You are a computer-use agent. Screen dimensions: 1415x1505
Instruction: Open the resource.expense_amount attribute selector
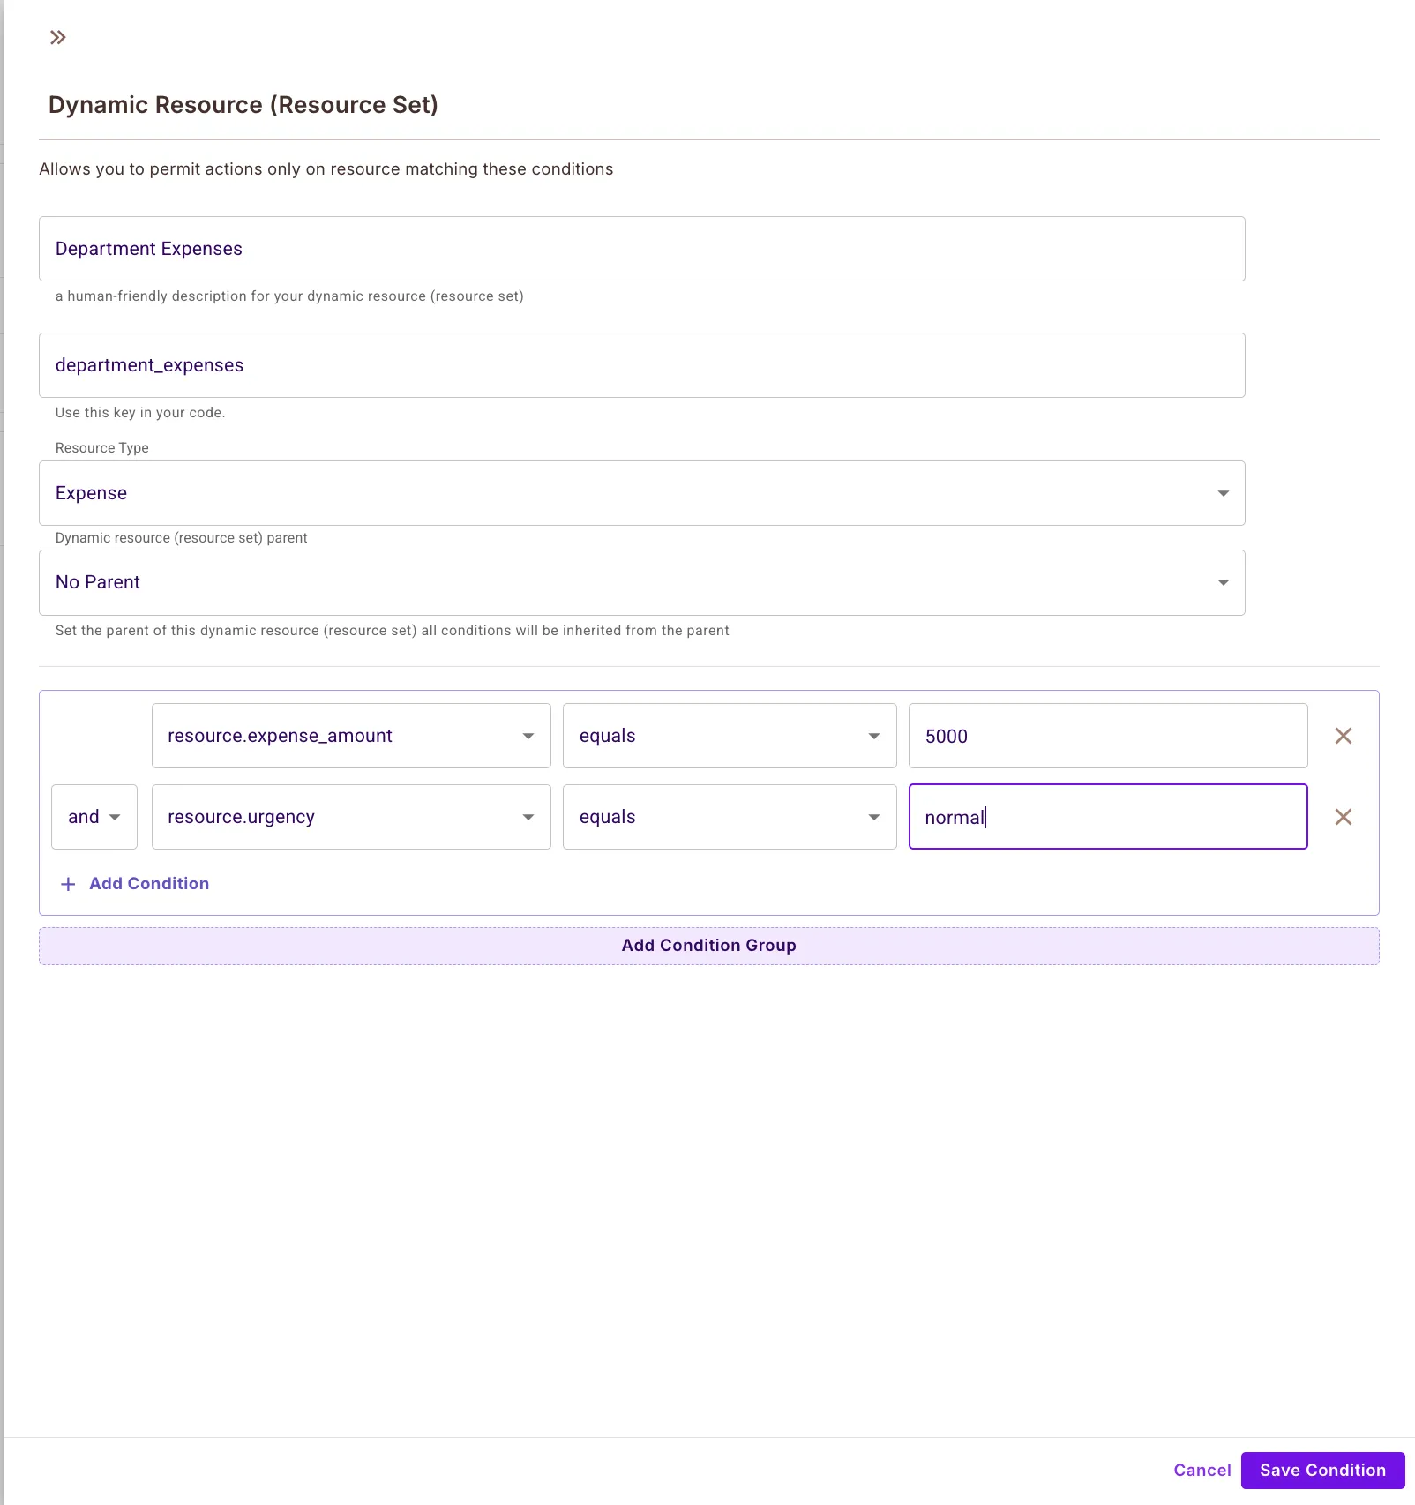pyautogui.click(x=350, y=736)
